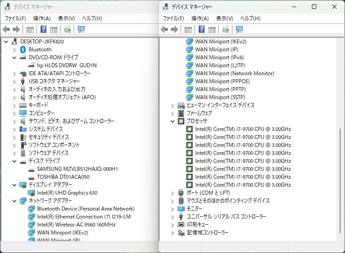Minimize the right デバイス マネージャー window
Viewport: 345px width, 253px height.
pos(294,7)
